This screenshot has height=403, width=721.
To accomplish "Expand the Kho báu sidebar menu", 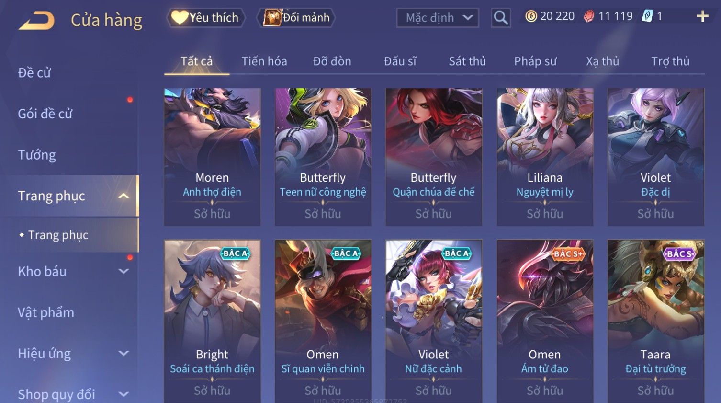I will pyautogui.click(x=124, y=271).
